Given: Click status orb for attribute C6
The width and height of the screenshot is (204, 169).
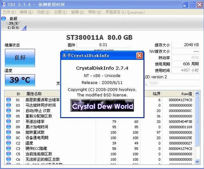Looking at the screenshot, I should [9, 159].
